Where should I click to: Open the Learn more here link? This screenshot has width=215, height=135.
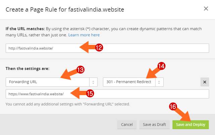[x=84, y=35]
